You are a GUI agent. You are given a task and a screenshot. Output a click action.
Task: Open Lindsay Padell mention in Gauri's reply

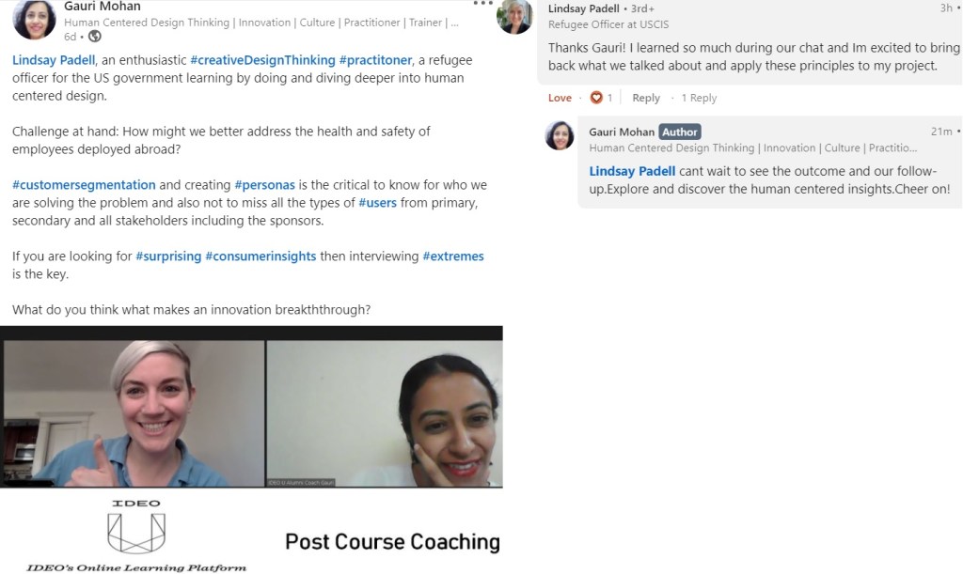[x=632, y=171]
